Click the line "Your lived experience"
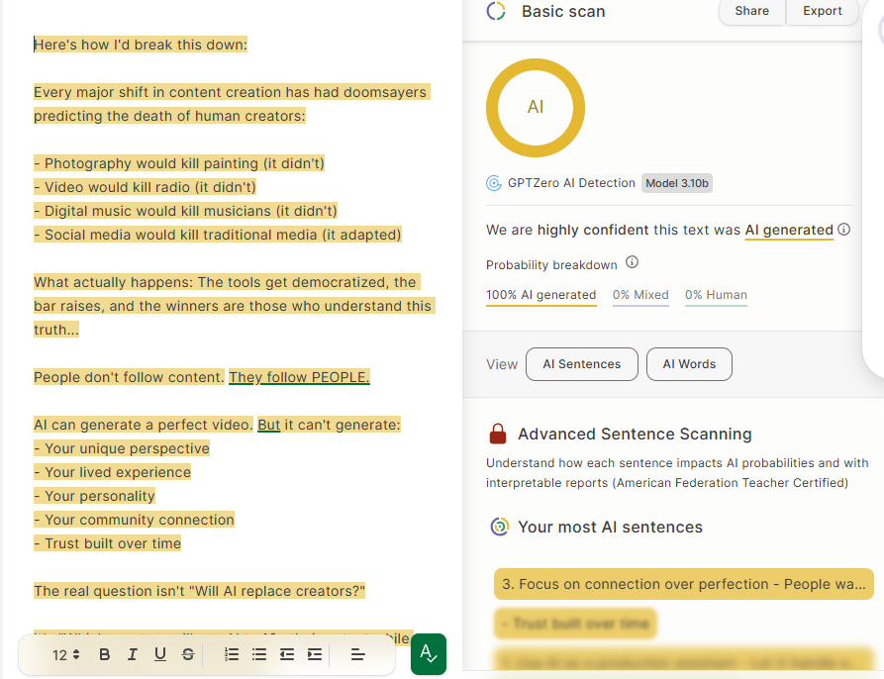The image size is (884, 679). (x=112, y=472)
